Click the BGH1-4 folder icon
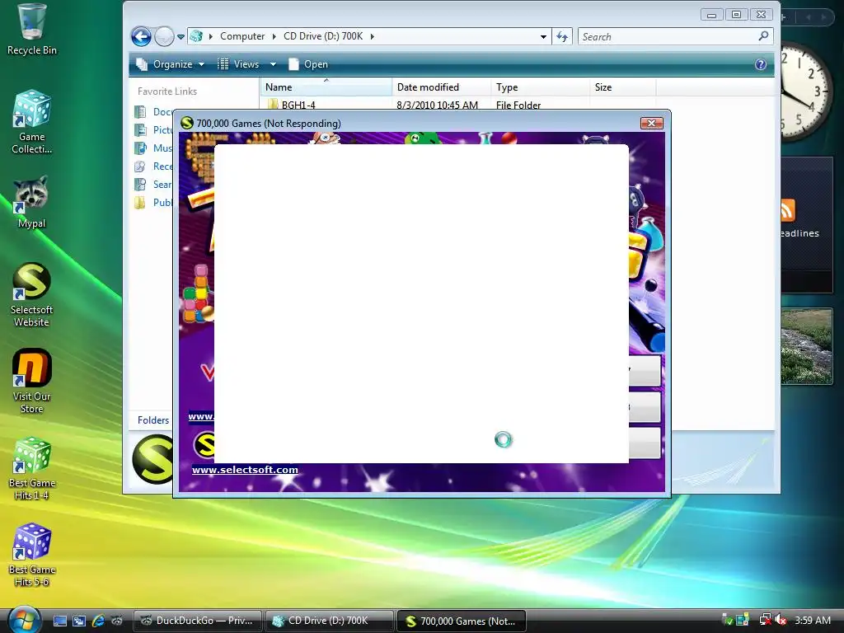Screen dimensions: 844x633 [x=273, y=105]
